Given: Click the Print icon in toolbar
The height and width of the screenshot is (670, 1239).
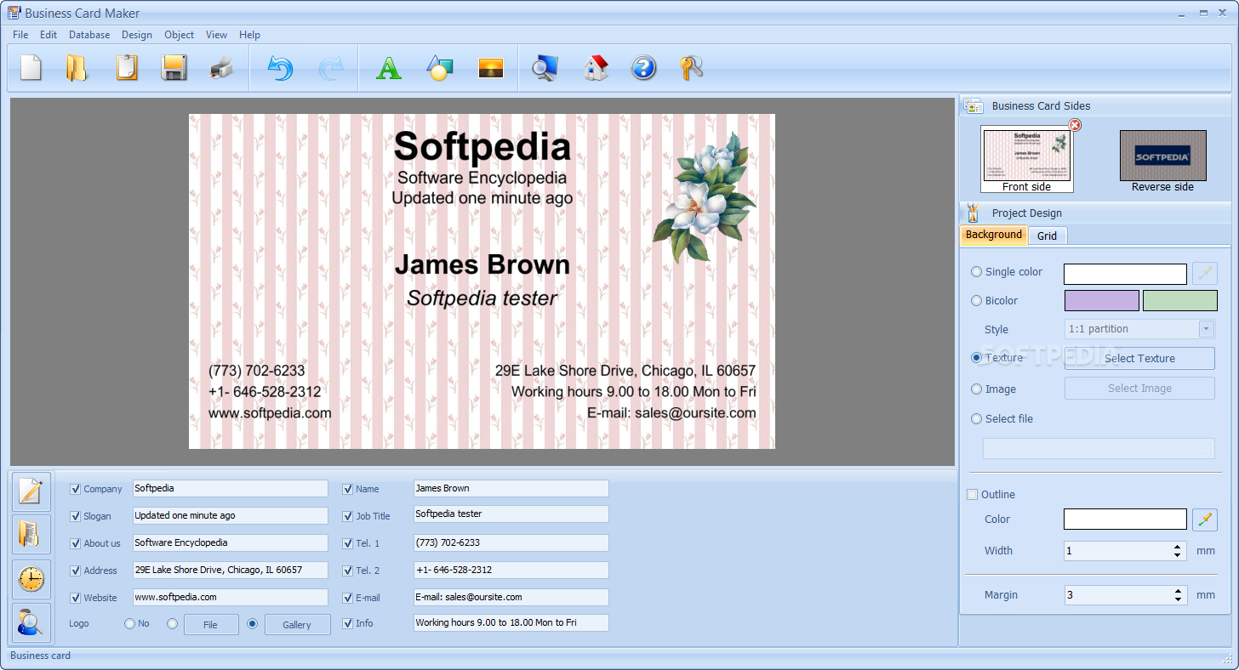Looking at the screenshot, I should [x=221, y=68].
